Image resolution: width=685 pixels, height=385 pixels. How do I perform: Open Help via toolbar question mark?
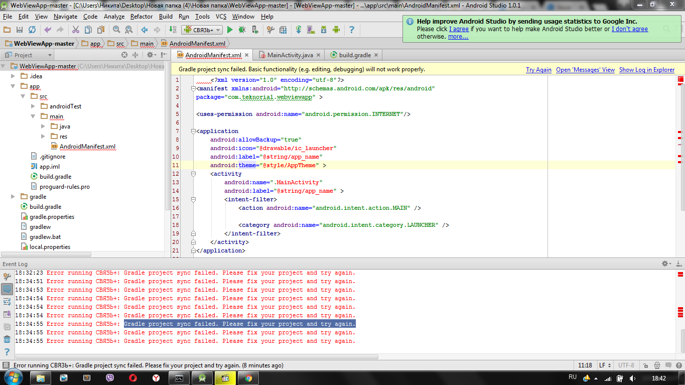click(352, 30)
